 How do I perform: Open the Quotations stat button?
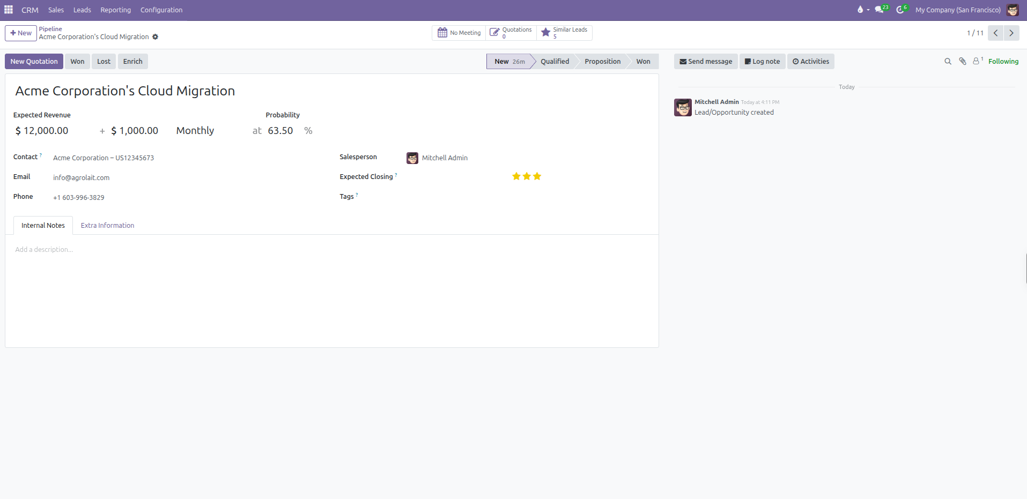[x=511, y=33]
